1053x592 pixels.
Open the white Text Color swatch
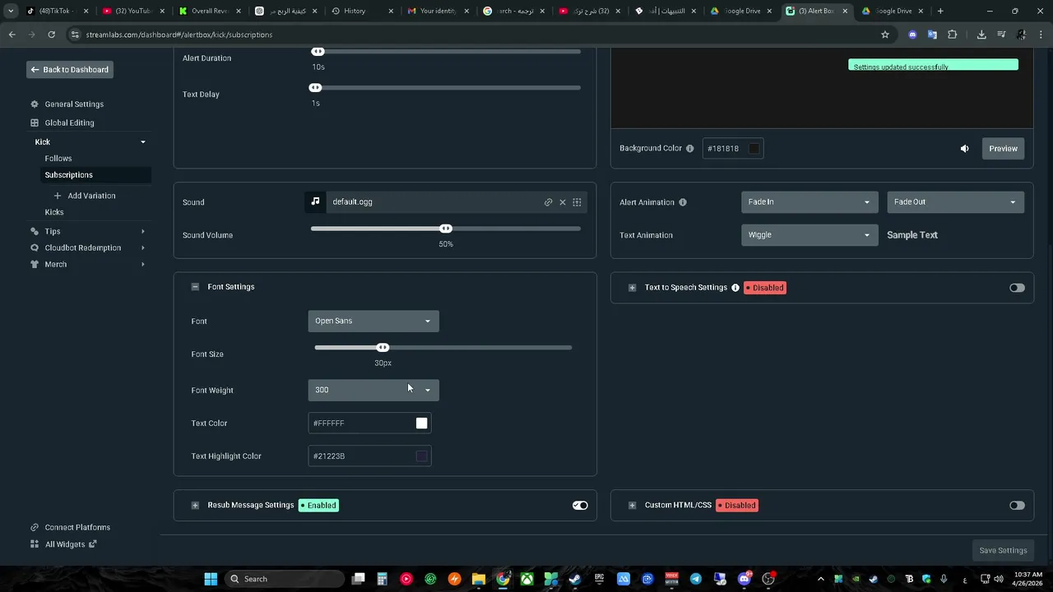pyautogui.click(x=421, y=423)
